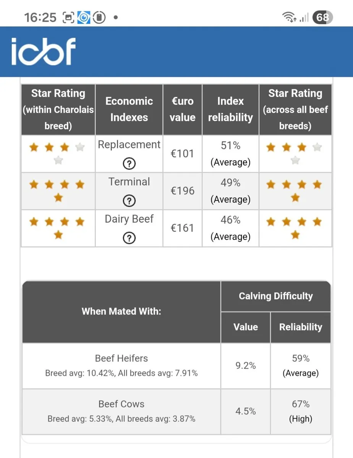Tap the 67% (High) reliability cell
This screenshot has width=353, height=458.
[x=300, y=411]
